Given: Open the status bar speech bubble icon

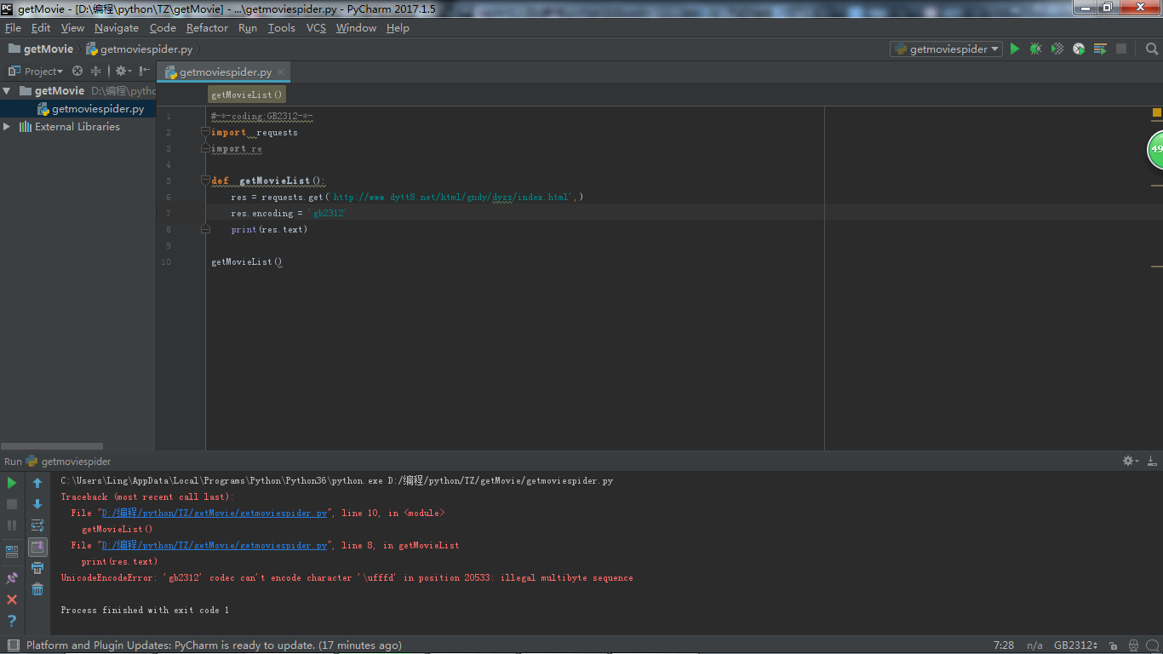Looking at the screenshot, I should [1152, 645].
